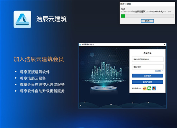Log in with the Weibo icon
This screenshot has height=128, width=177.
(145, 88)
